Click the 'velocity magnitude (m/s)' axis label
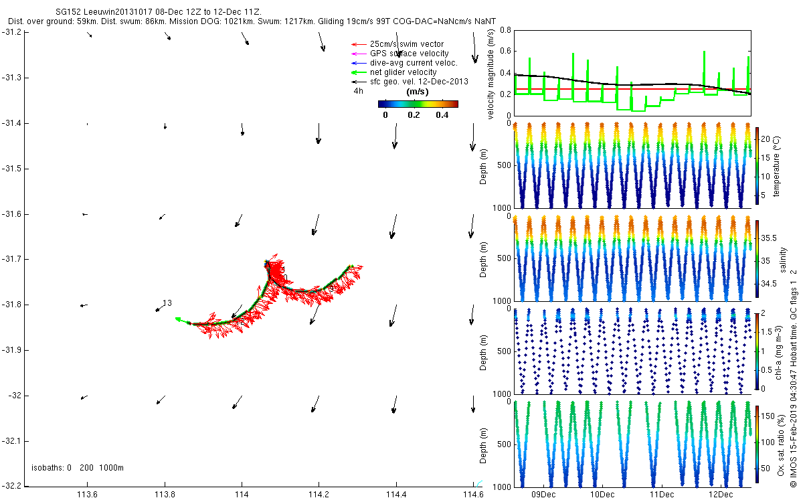The image size is (803, 502). click(491, 73)
